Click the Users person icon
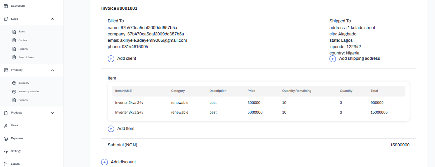This screenshot has height=167, width=435. tap(6, 126)
